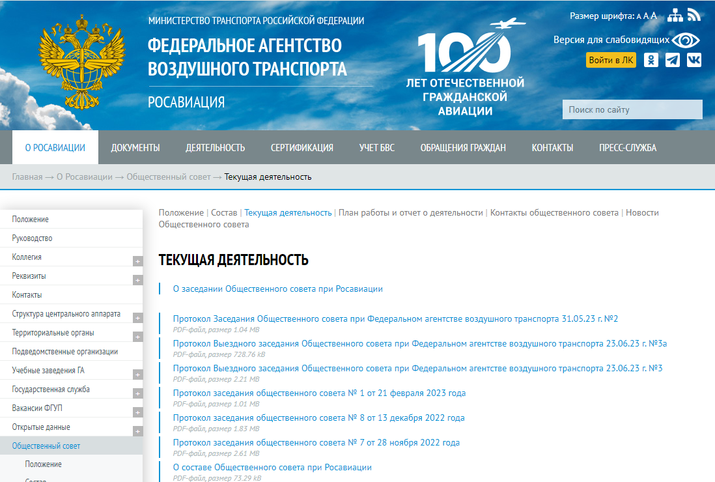The width and height of the screenshot is (715, 482).
Task: Open 'Коллегия' sidebar item text
Action: click(x=27, y=257)
